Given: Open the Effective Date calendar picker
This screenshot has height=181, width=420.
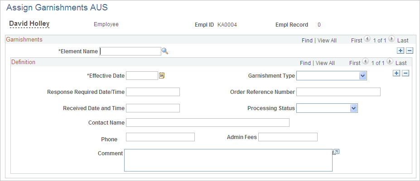Looking at the screenshot, I should [x=162, y=75].
